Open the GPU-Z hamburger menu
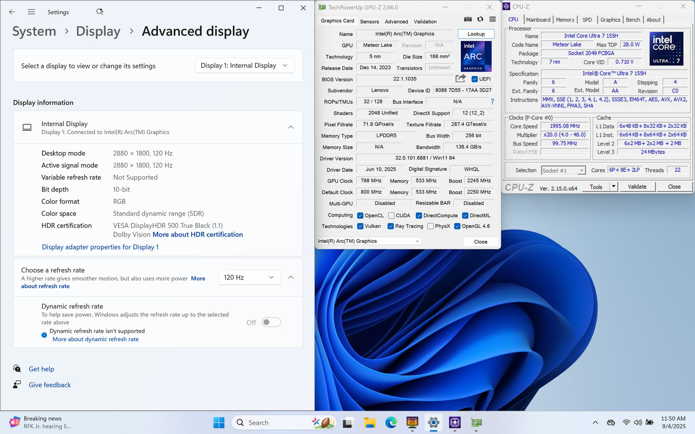Viewport: 695px width, 434px height. [x=493, y=20]
